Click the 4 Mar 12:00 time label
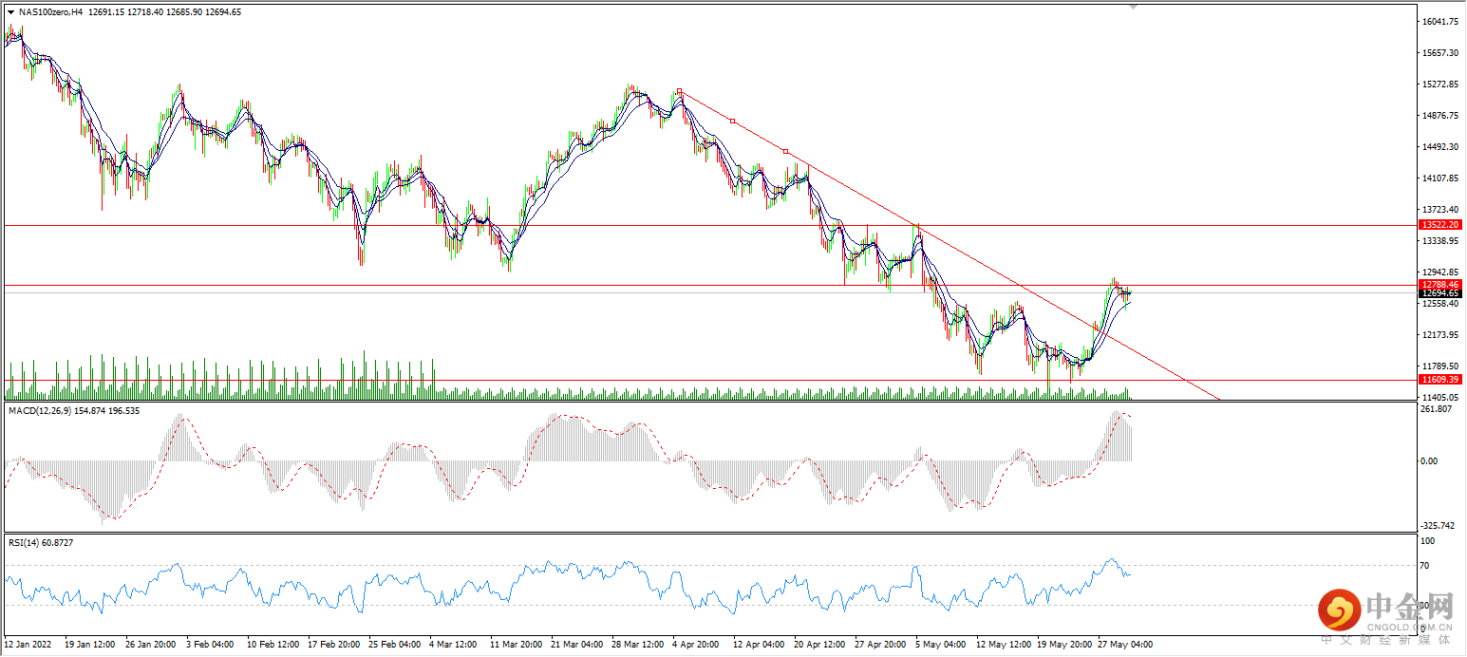Image resolution: width=1467 pixels, height=657 pixels. pyautogui.click(x=455, y=644)
